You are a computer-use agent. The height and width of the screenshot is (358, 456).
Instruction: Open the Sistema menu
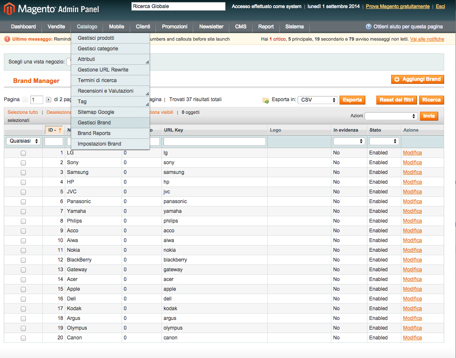click(x=294, y=26)
